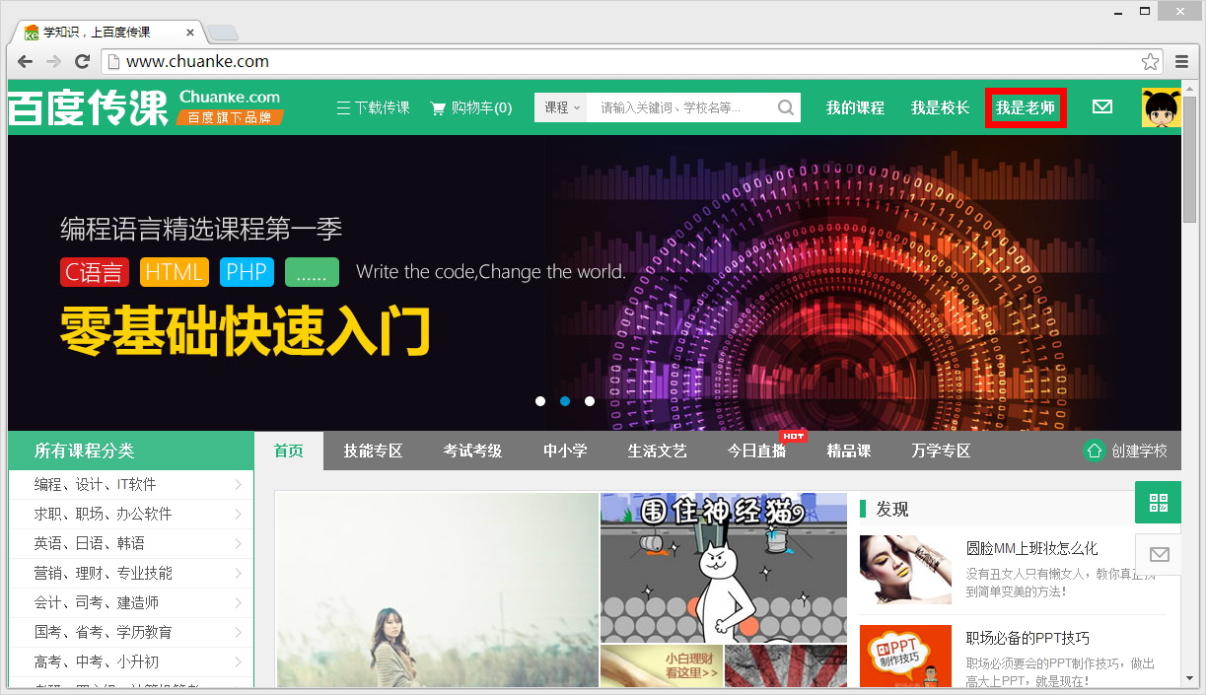1206x695 pixels.
Task: Select the third carousel indicator dot
Action: pyautogui.click(x=589, y=401)
